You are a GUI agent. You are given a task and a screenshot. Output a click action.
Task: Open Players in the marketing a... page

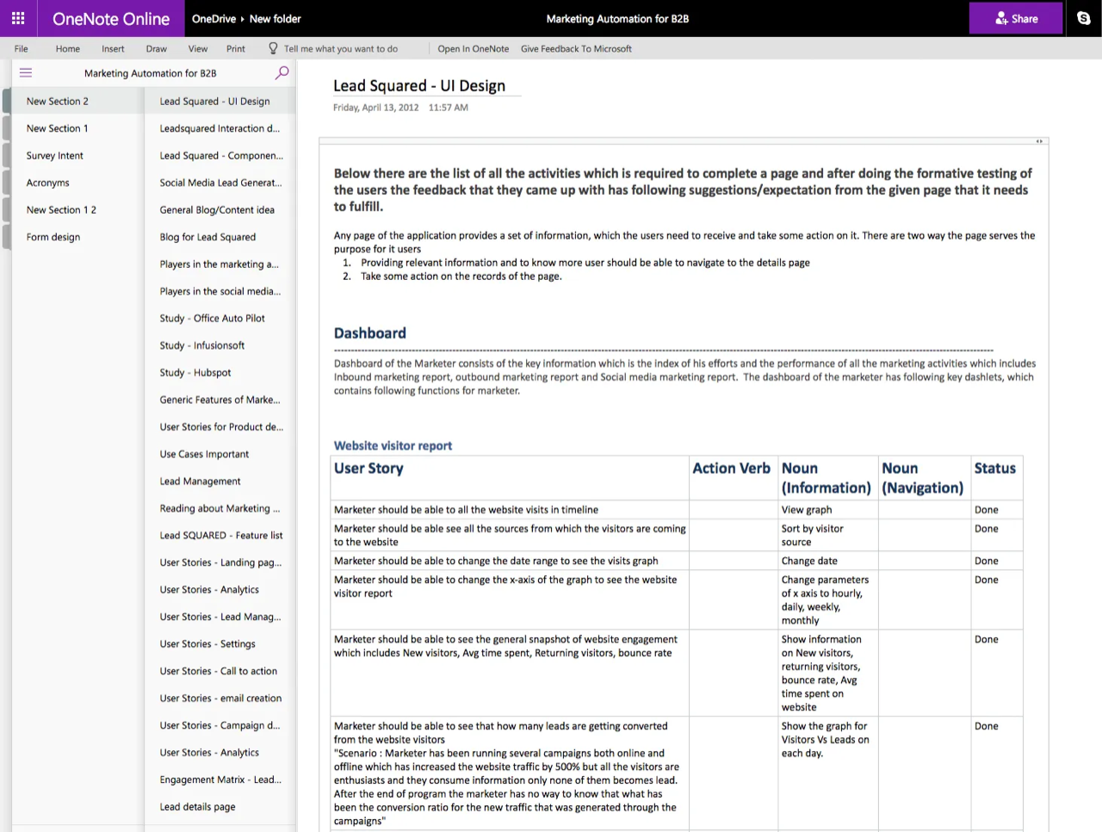pyautogui.click(x=220, y=264)
